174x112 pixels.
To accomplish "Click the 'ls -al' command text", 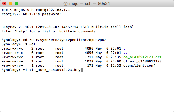I will (29, 44).
